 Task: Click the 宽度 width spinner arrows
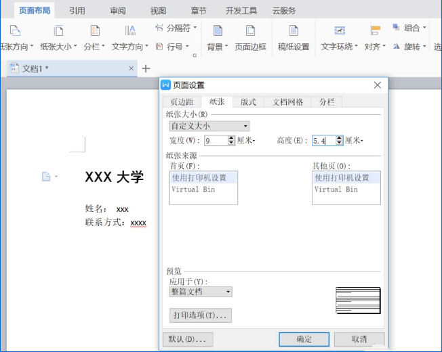231,141
